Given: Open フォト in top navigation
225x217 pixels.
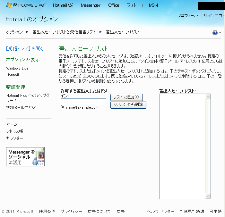Looking at the screenshot, I should click(x=132, y=5).
